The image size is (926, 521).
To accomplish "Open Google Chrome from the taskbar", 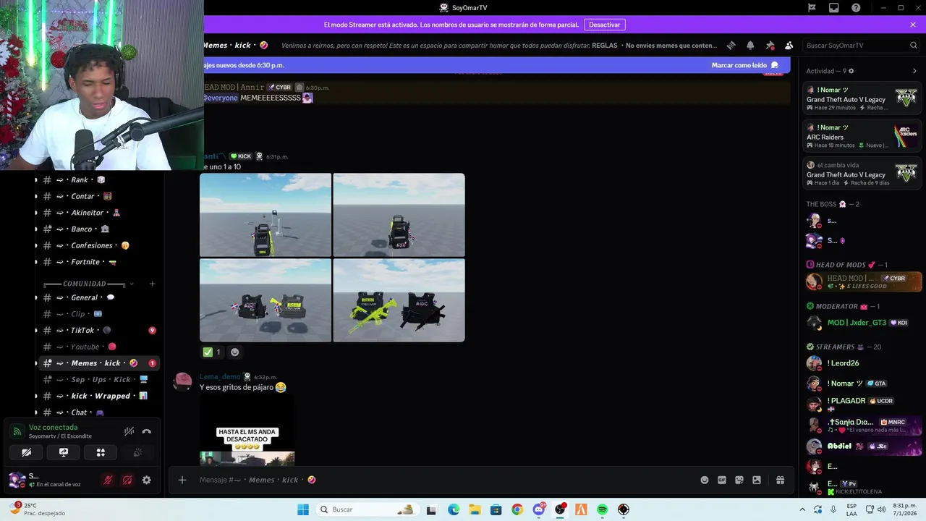I will coord(517,509).
